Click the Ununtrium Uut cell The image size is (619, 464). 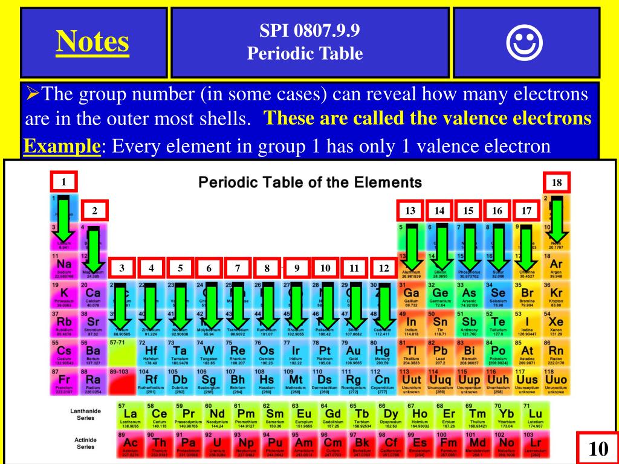[411, 382]
